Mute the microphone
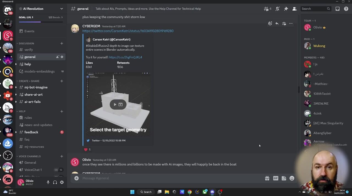352x196 pixels. [48, 182]
